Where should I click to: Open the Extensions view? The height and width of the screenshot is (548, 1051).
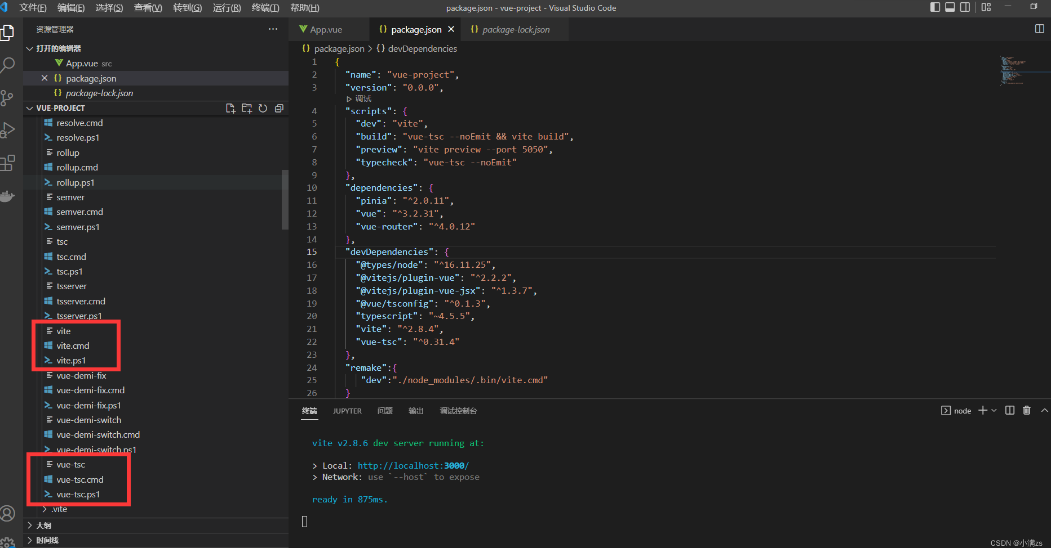pos(8,163)
